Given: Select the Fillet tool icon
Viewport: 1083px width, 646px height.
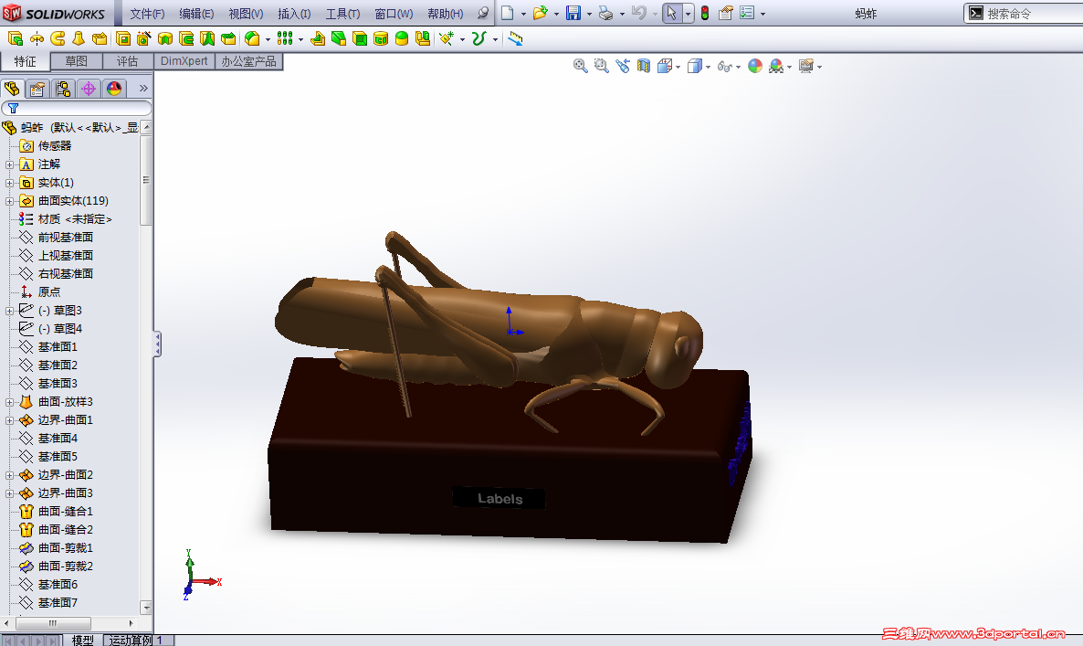Looking at the screenshot, I should [252, 38].
